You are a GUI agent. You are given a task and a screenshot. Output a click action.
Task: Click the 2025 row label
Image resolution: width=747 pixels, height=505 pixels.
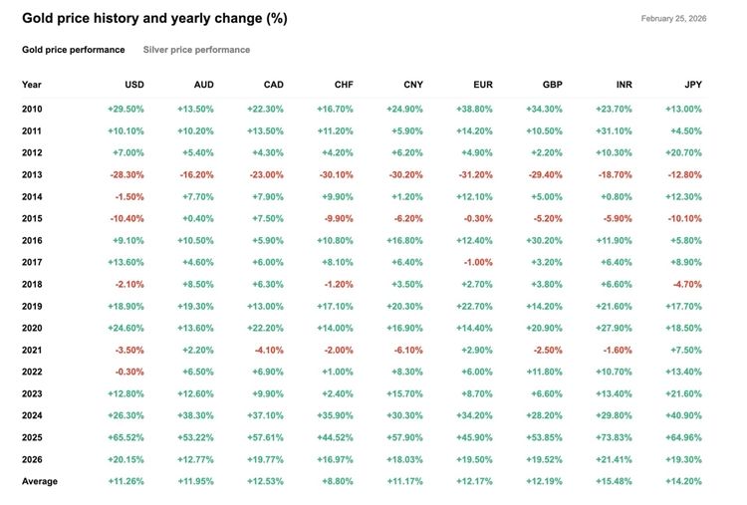[32, 437]
